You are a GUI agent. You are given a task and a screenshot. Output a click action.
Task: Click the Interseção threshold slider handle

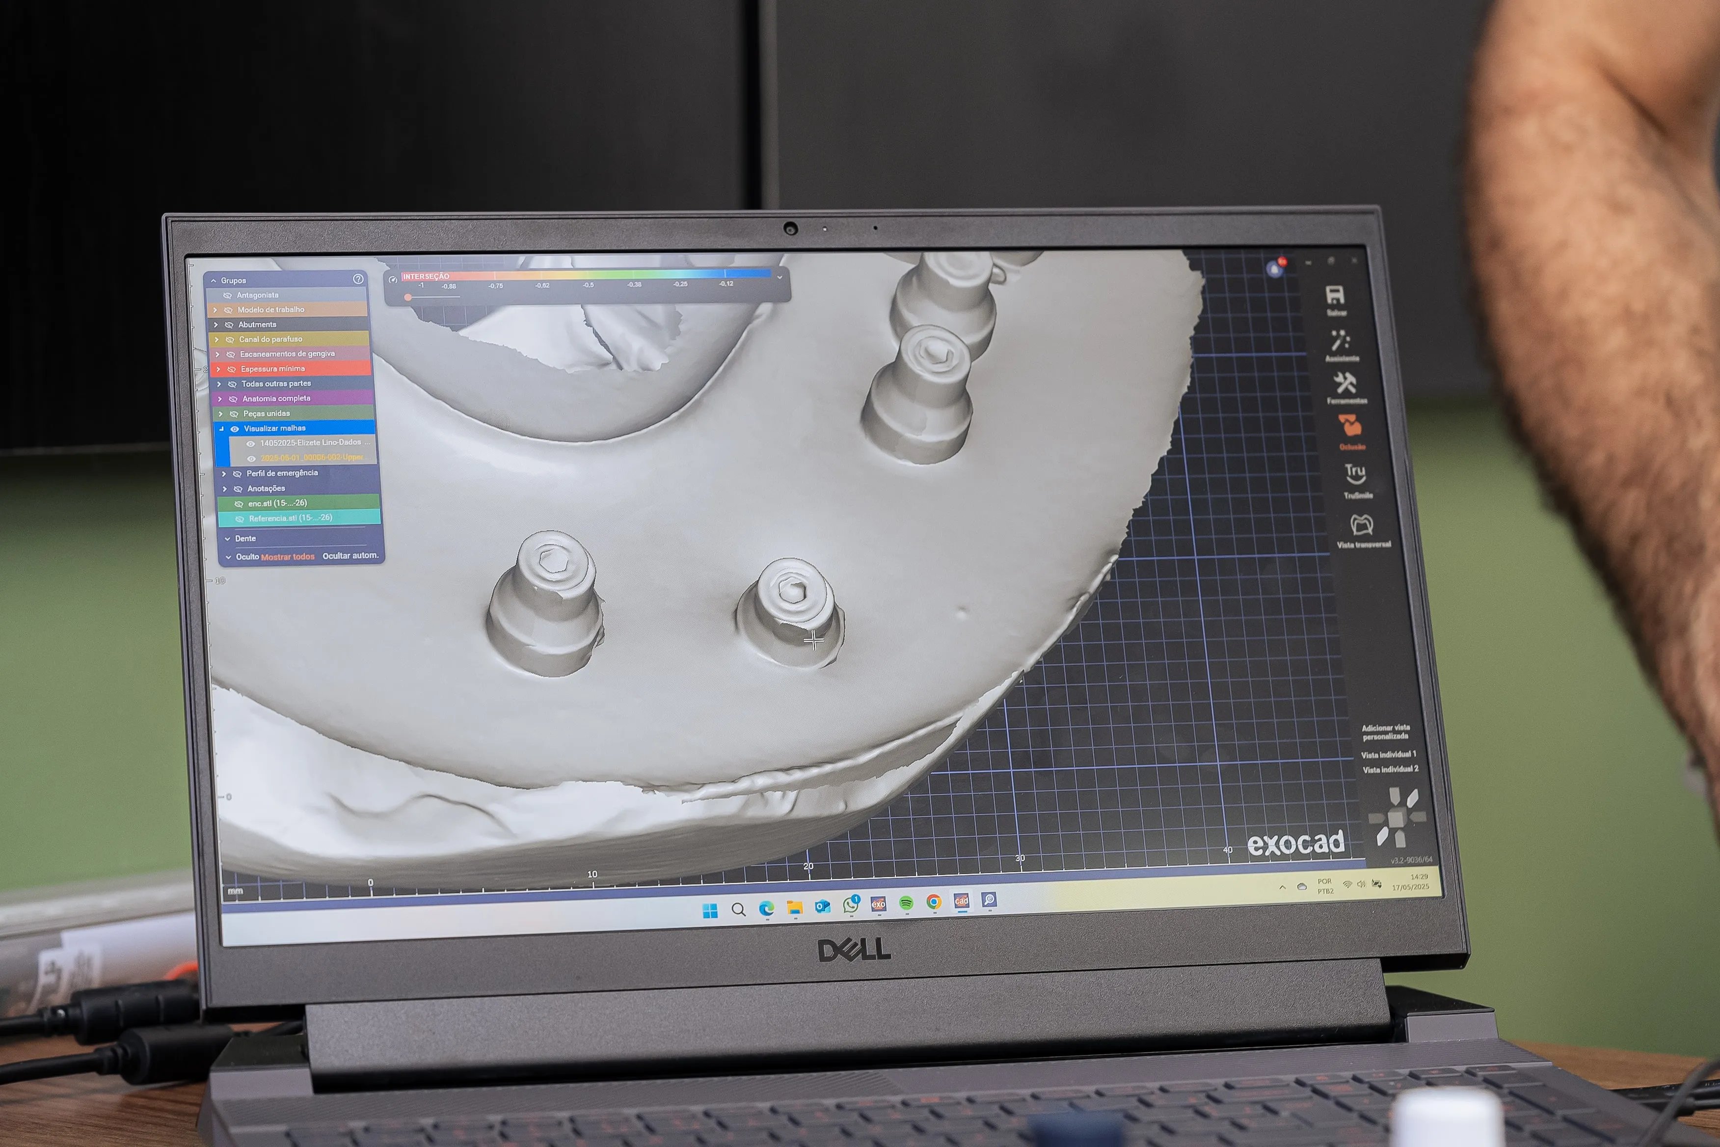click(408, 297)
